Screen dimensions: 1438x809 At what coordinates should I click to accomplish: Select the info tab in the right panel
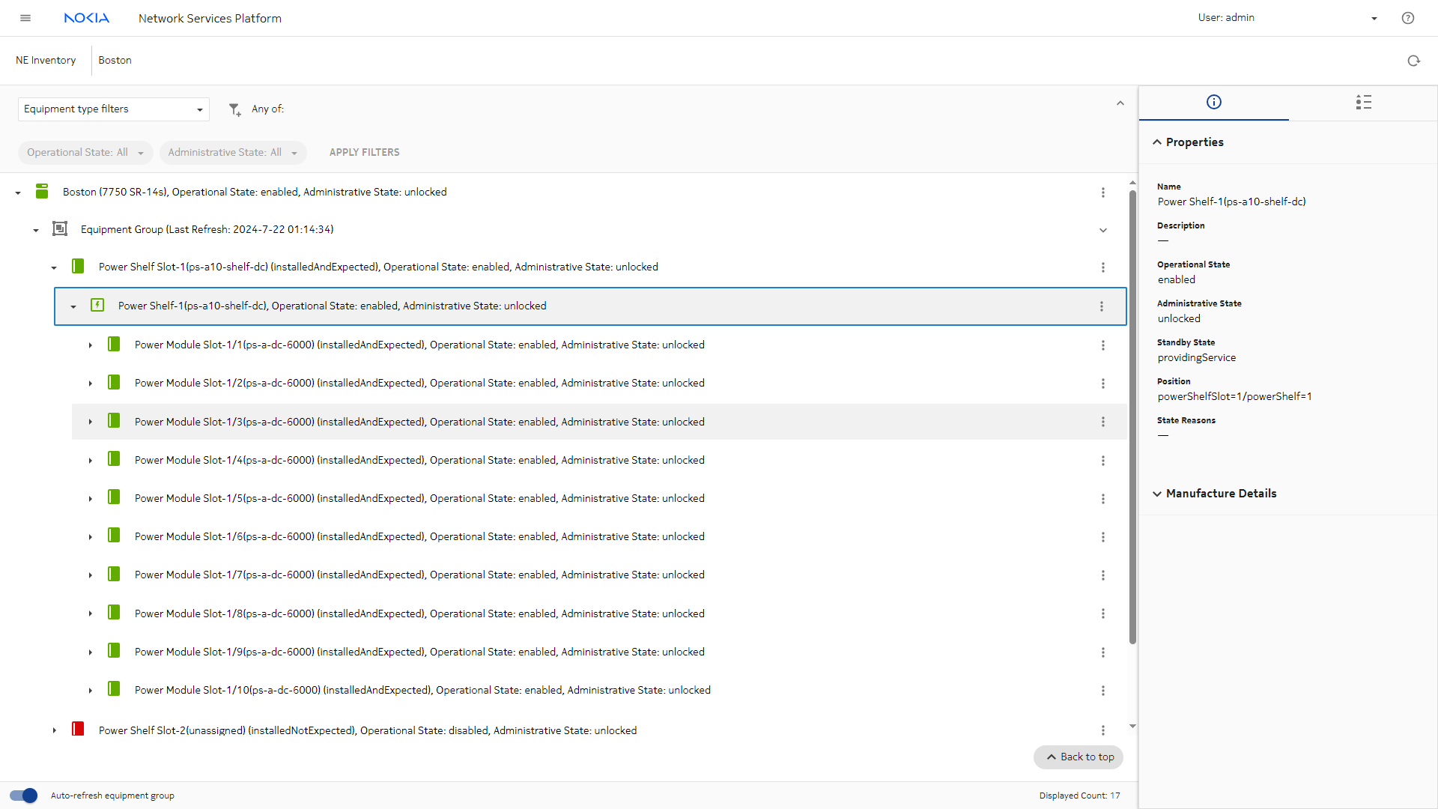click(1213, 103)
